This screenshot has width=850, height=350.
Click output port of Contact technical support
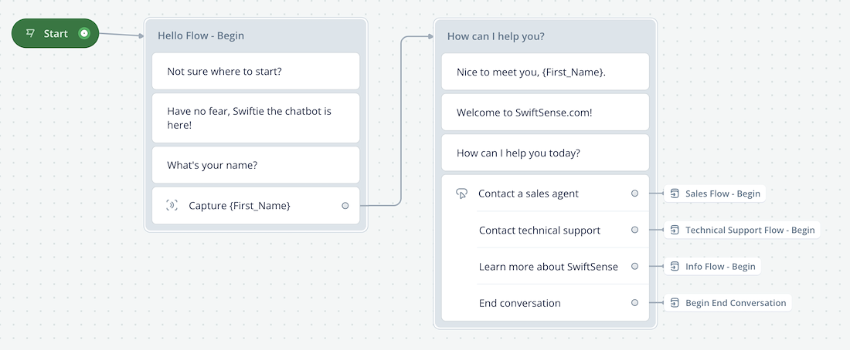coord(634,230)
